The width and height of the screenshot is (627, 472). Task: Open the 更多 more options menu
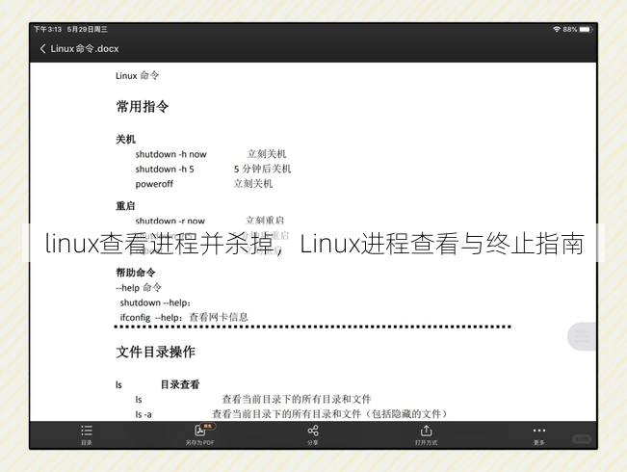coord(539,435)
